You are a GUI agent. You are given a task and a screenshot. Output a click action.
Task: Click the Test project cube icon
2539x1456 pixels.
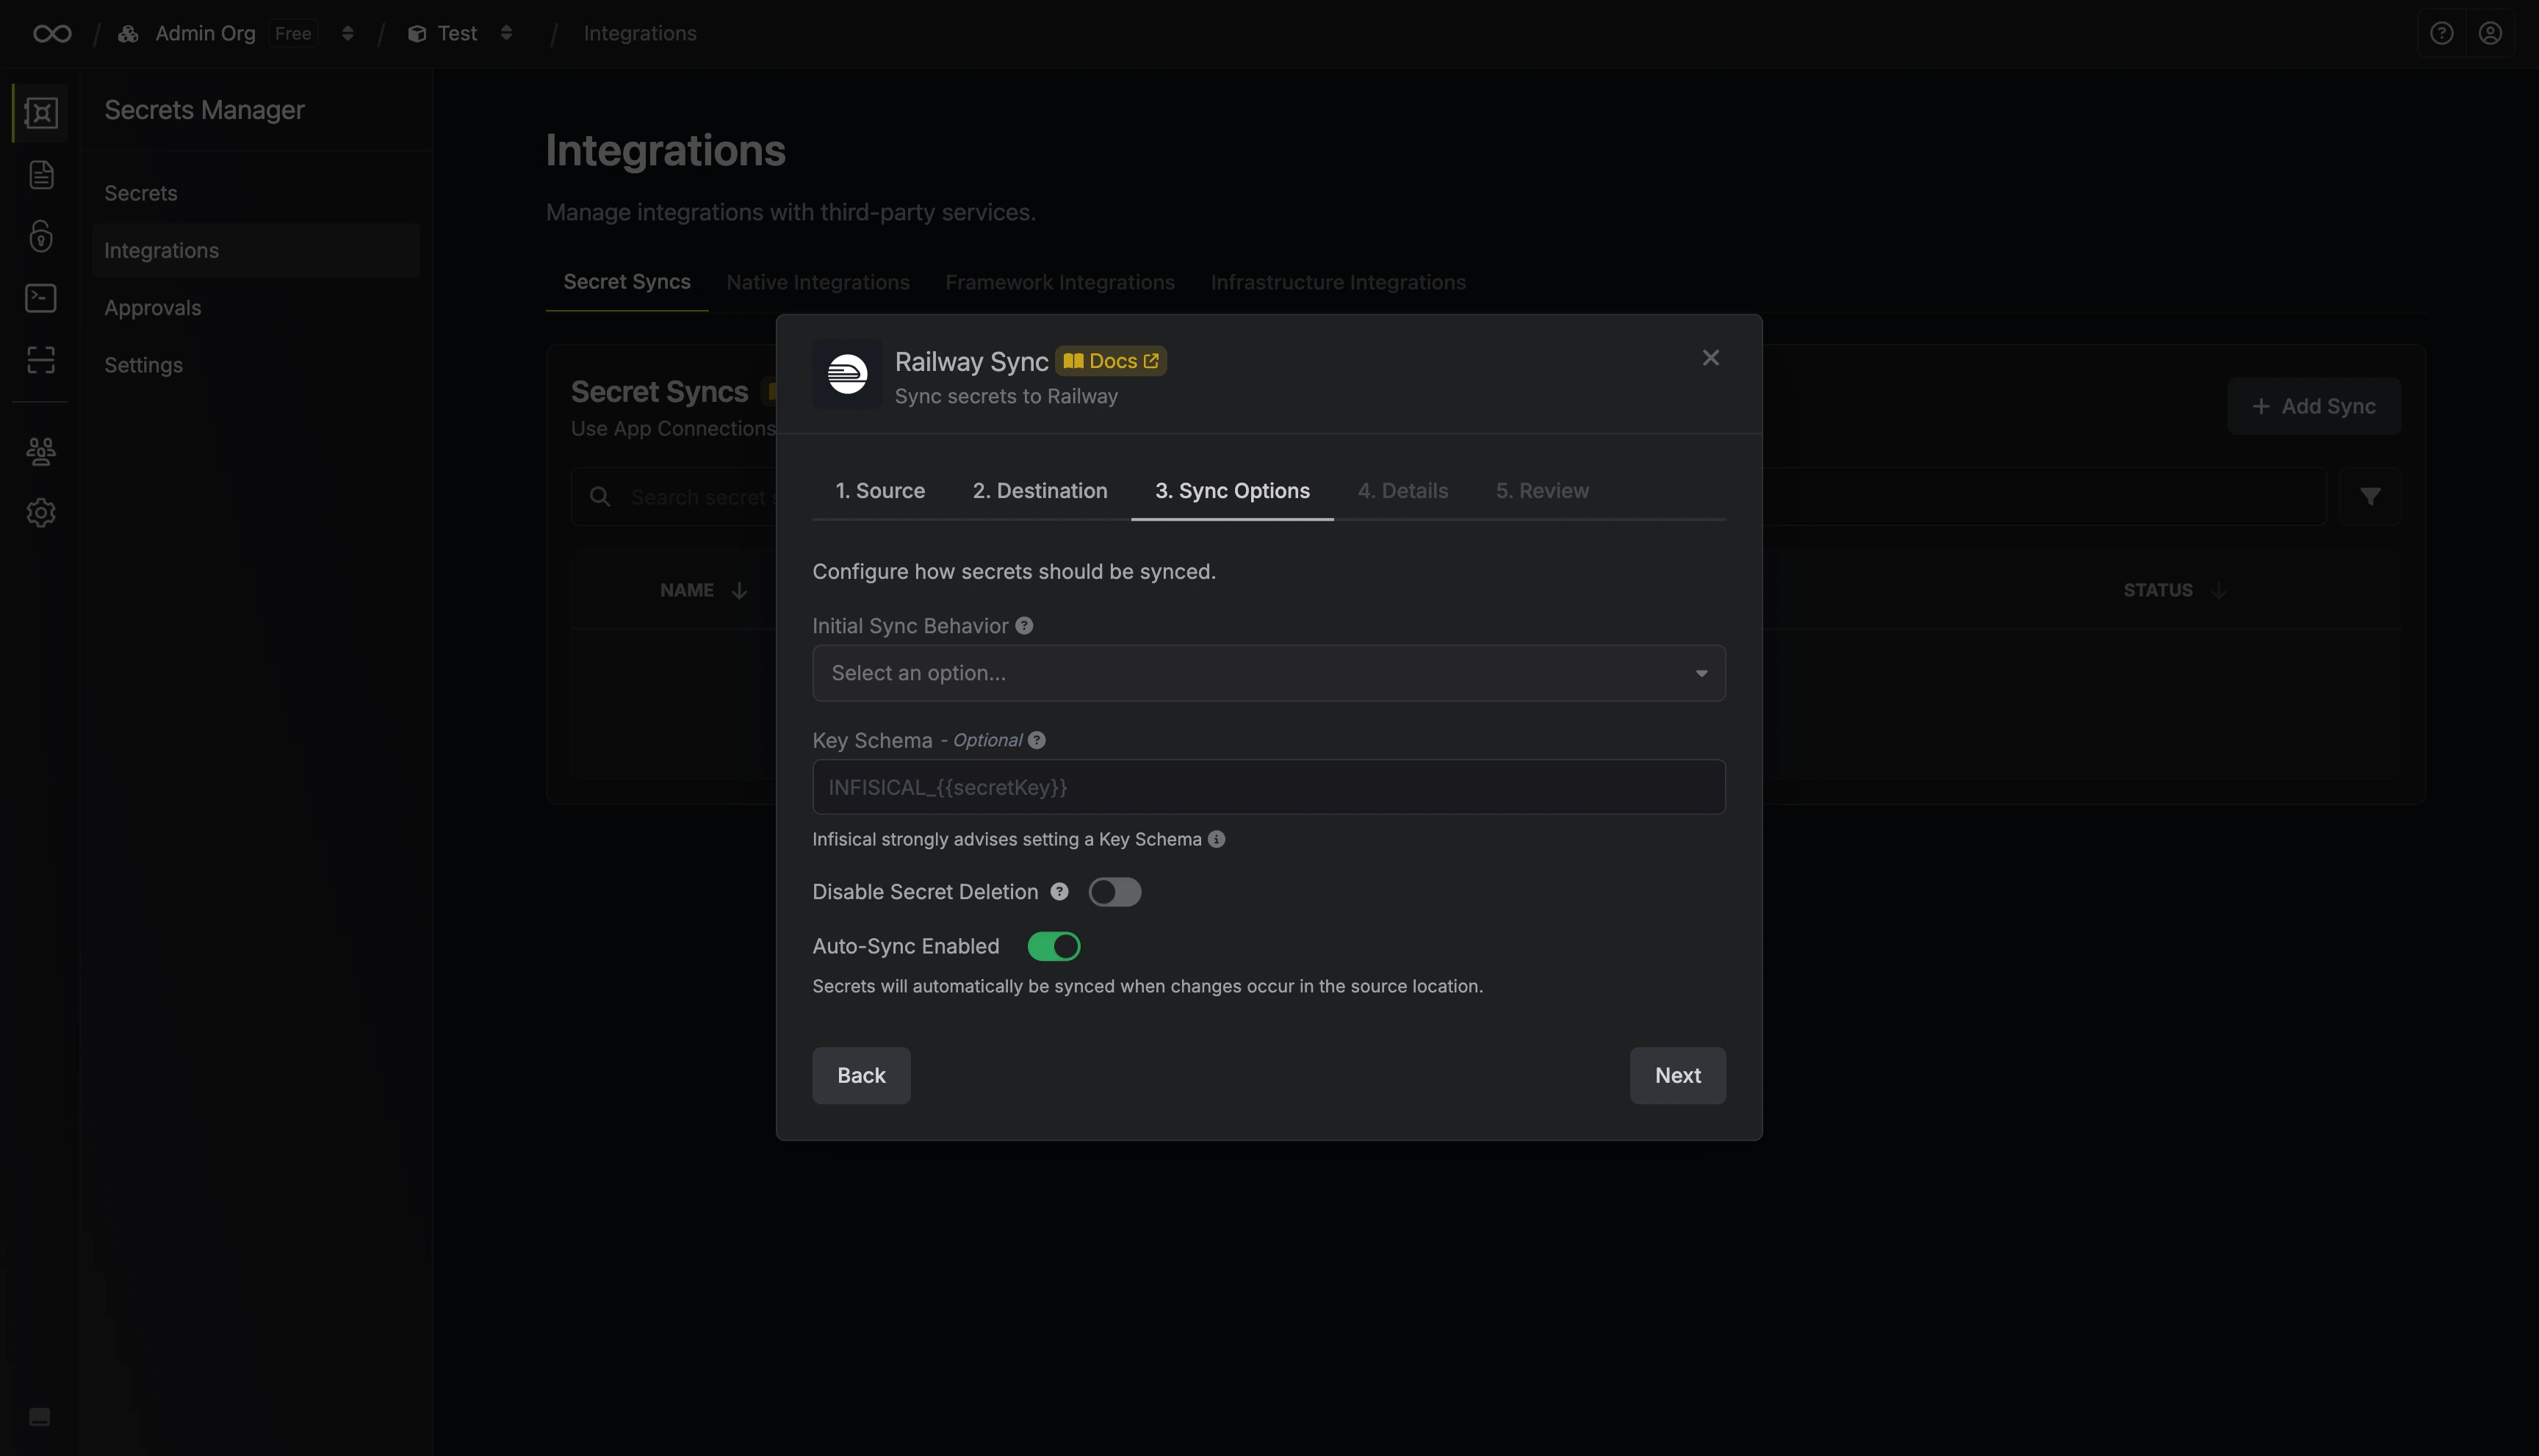click(x=417, y=34)
